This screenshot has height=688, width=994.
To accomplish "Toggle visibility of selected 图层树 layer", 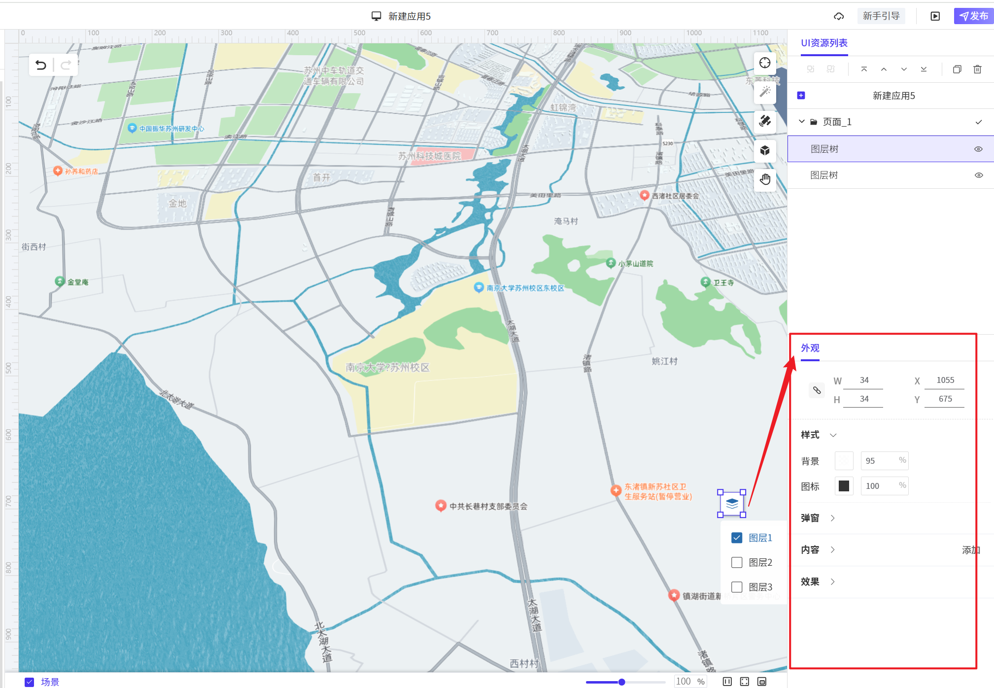I will tap(979, 149).
